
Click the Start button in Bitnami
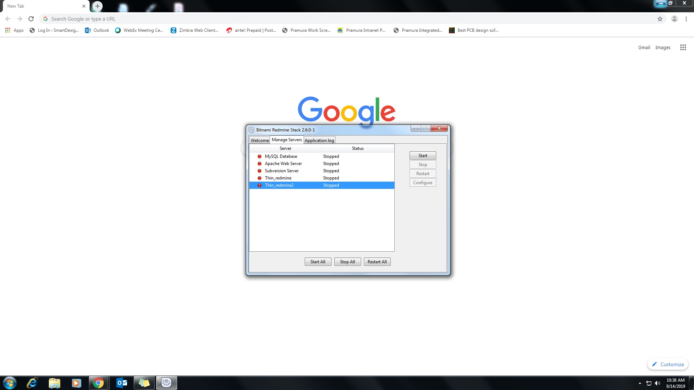pos(423,156)
